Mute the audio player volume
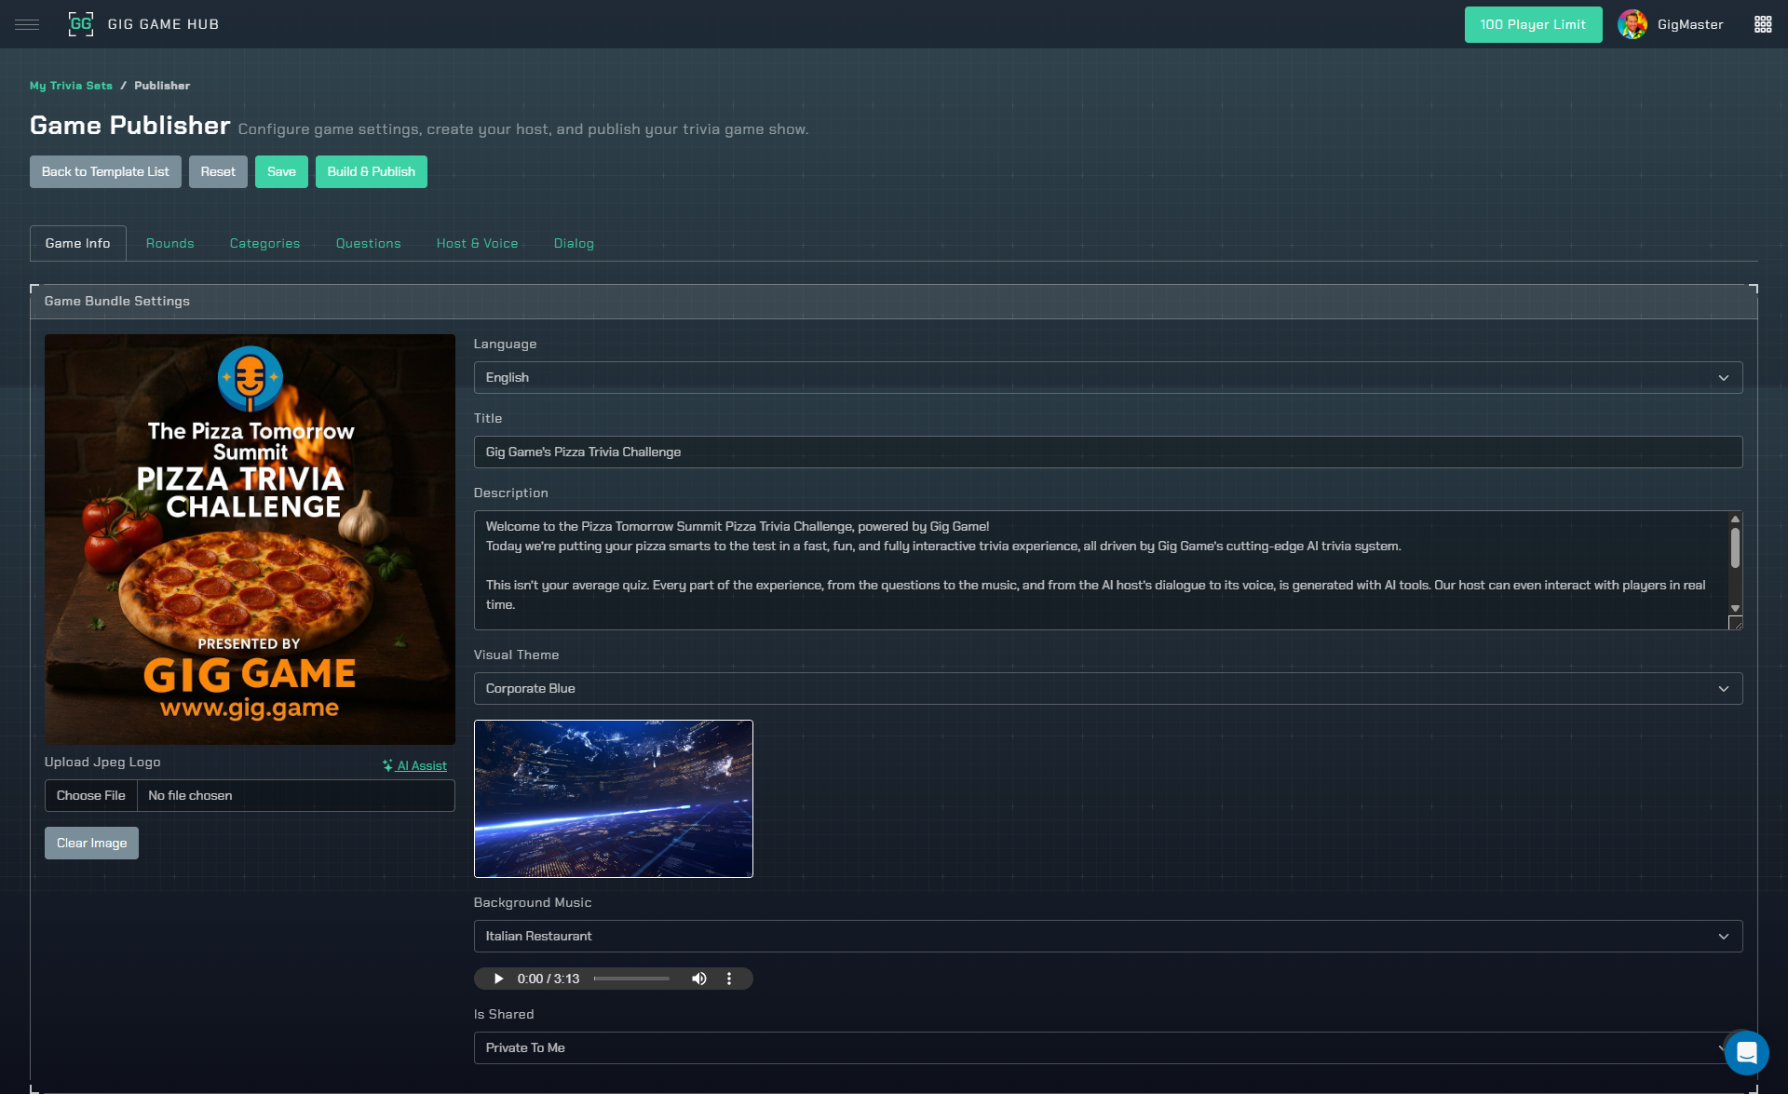The width and height of the screenshot is (1788, 1094). pyautogui.click(x=698, y=979)
